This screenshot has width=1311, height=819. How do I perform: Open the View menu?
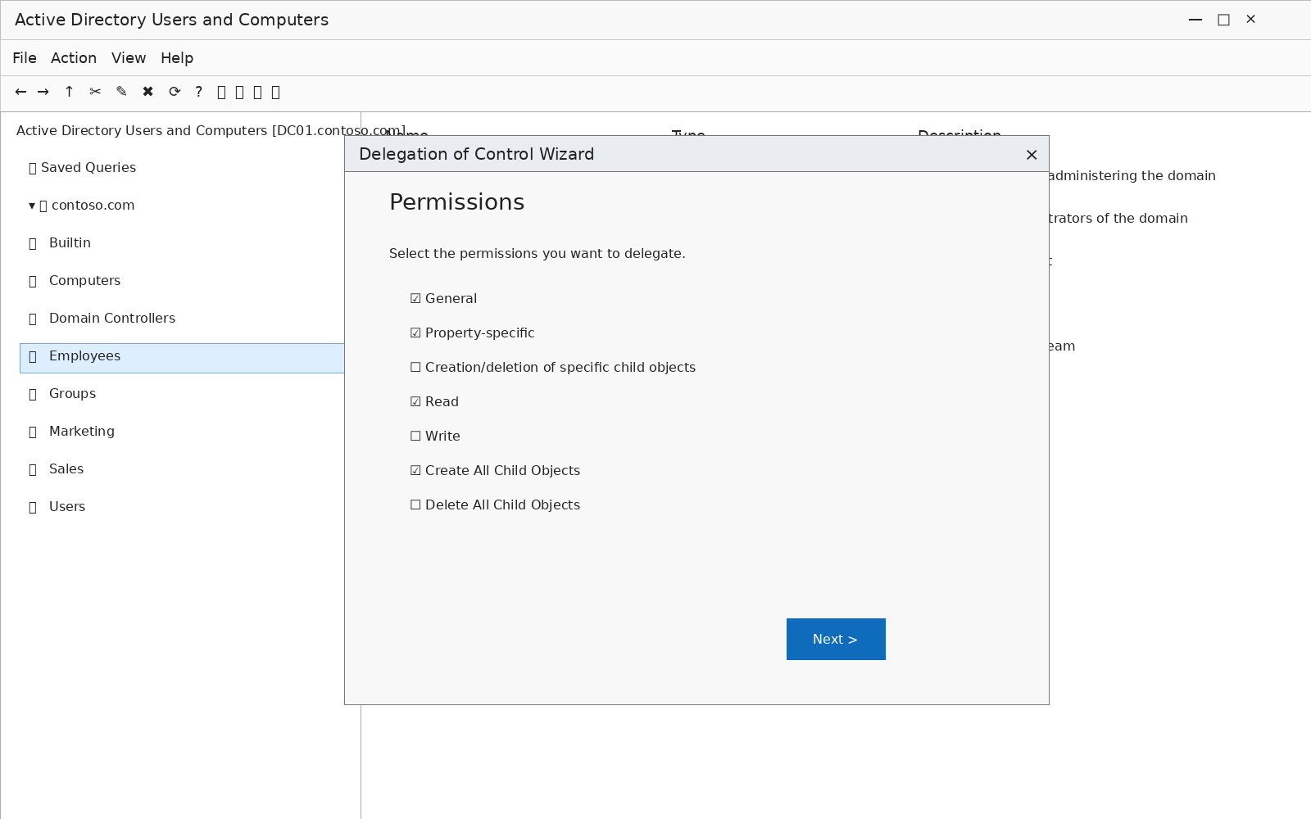(x=129, y=58)
